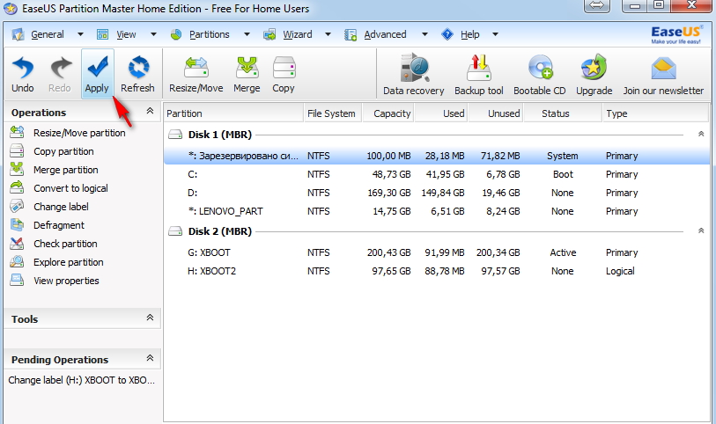The height and width of the screenshot is (424, 716).
Task: Create a Bootable CD
Action: tap(540, 75)
